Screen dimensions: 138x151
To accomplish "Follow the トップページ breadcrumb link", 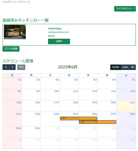I will (x=9, y=2).
